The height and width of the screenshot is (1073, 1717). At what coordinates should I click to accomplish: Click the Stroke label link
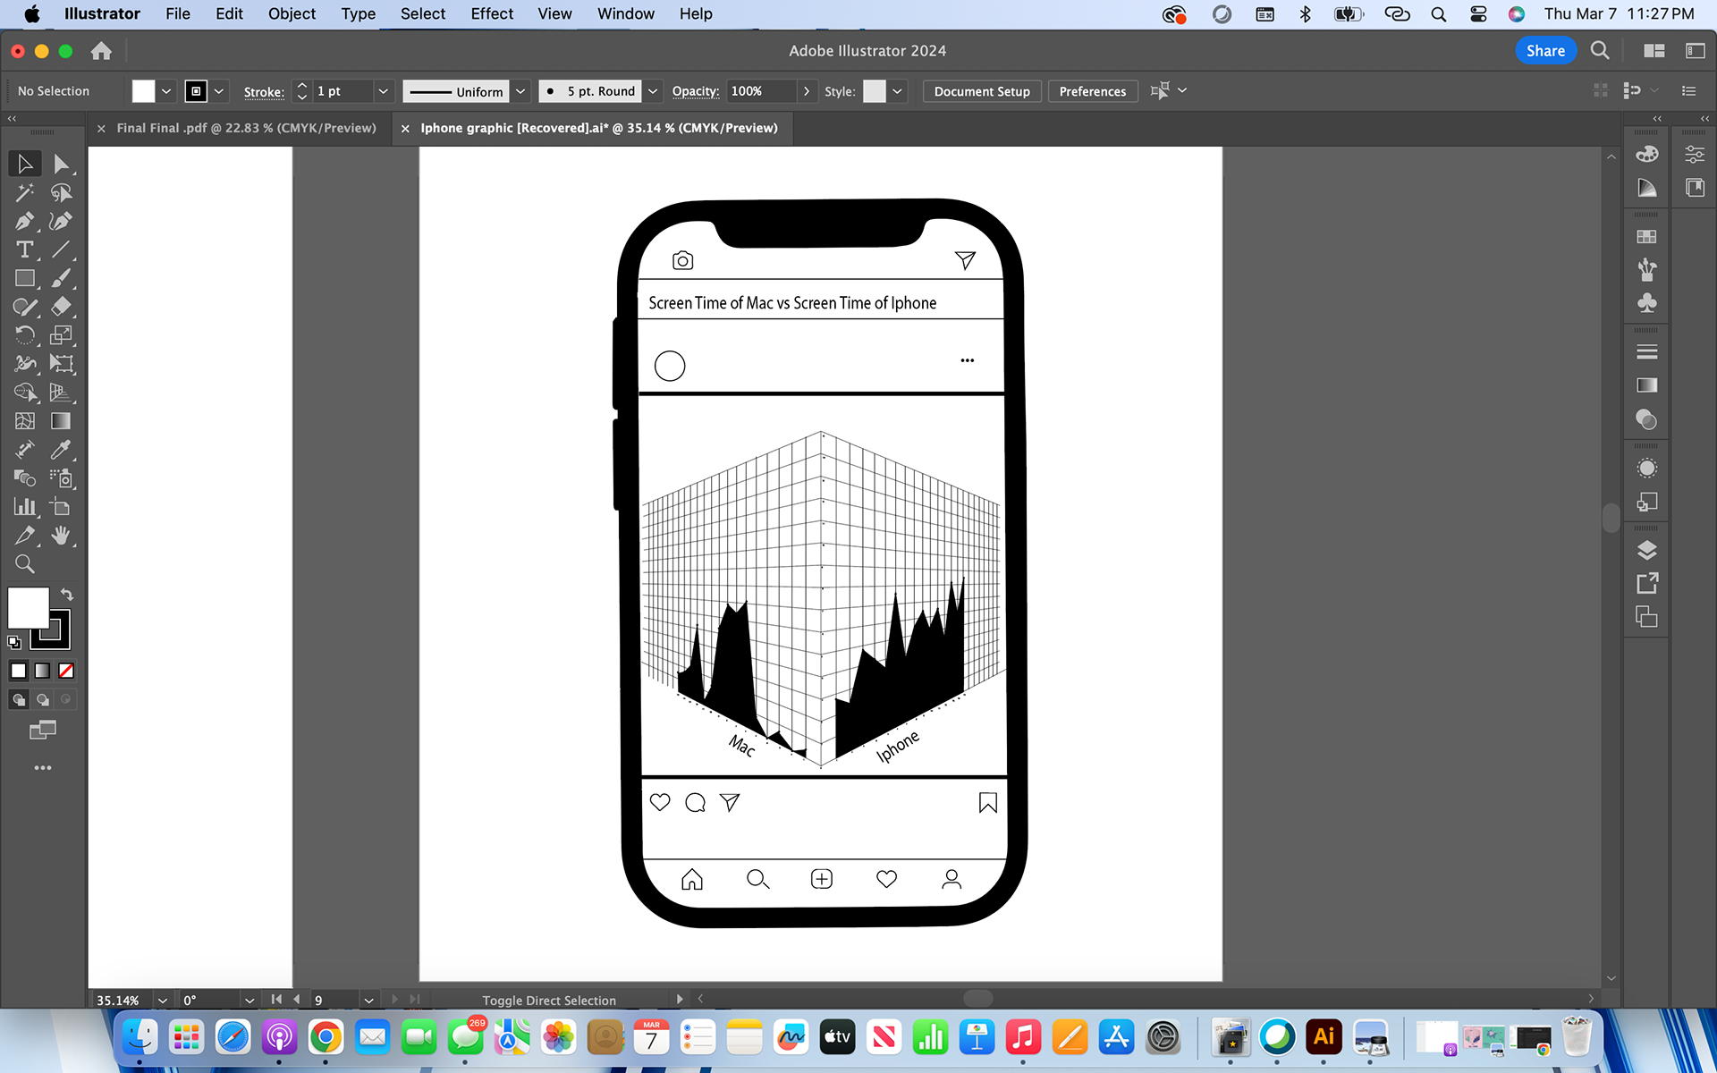tap(264, 91)
